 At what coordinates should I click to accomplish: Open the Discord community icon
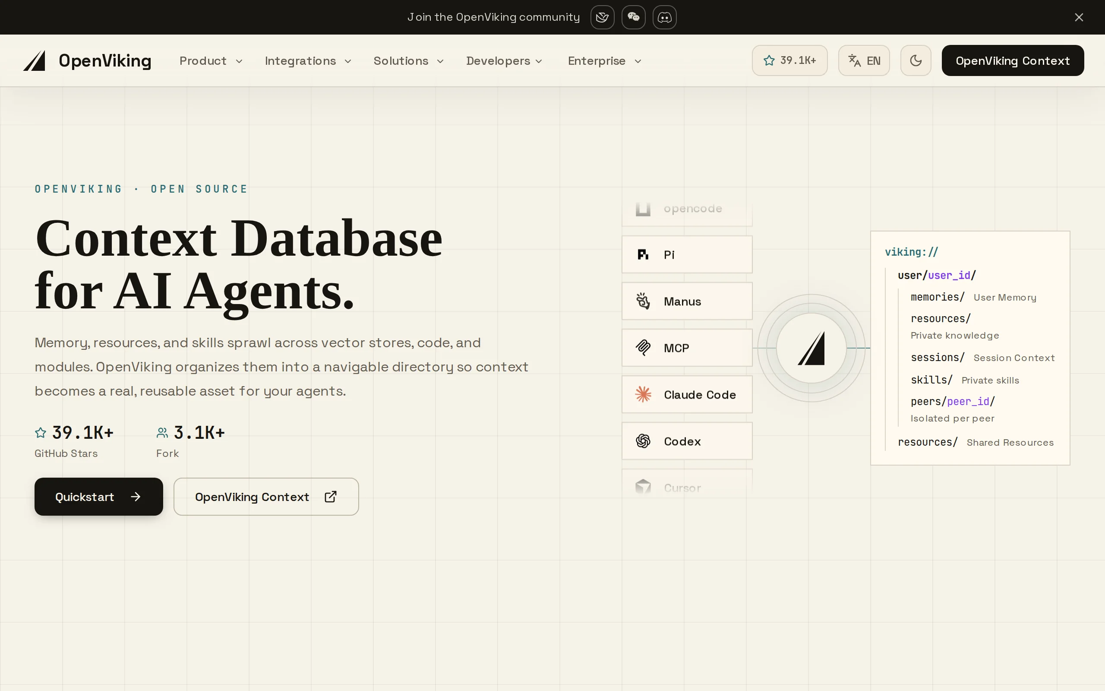coord(664,17)
